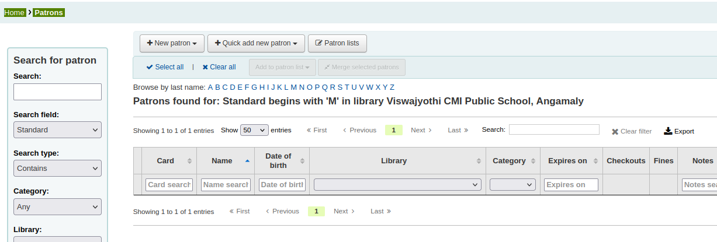Click Select all checkmark link
This screenshot has height=242, width=717.
(165, 67)
